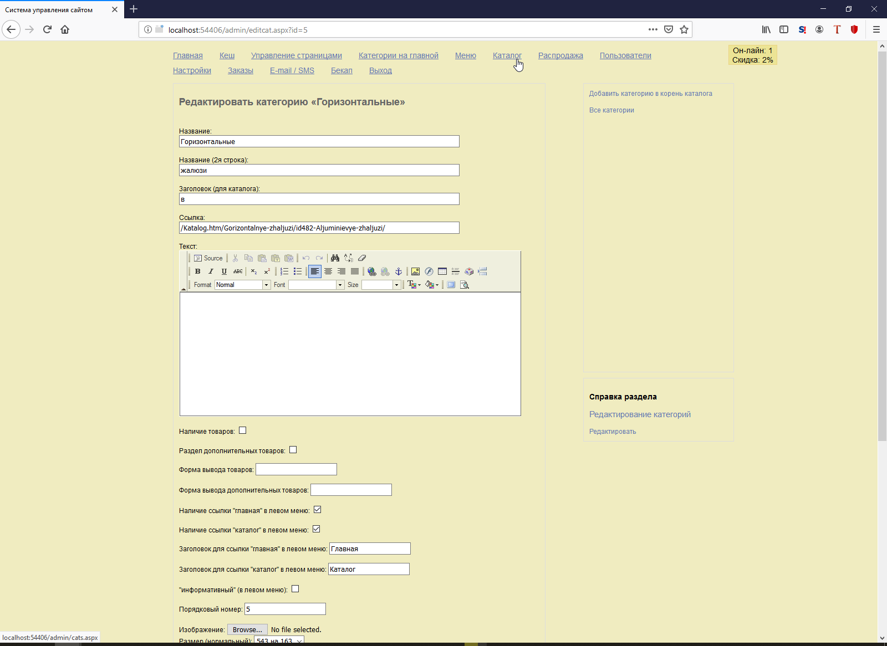
Task: Insert a page break
Action: click(x=482, y=271)
